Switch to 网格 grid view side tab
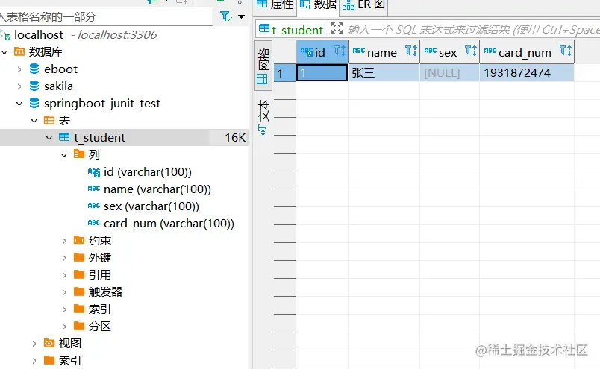 pyautogui.click(x=263, y=66)
